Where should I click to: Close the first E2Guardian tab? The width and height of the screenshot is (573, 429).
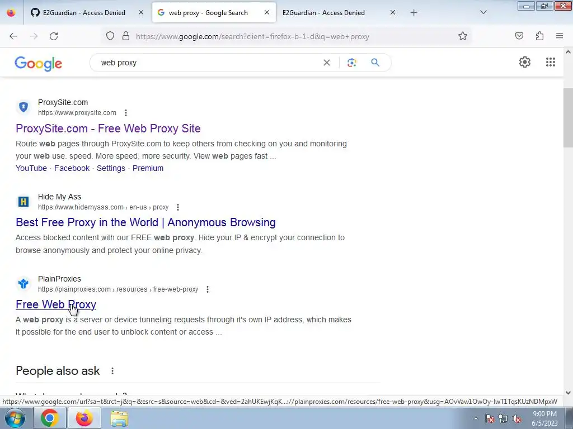click(x=141, y=12)
